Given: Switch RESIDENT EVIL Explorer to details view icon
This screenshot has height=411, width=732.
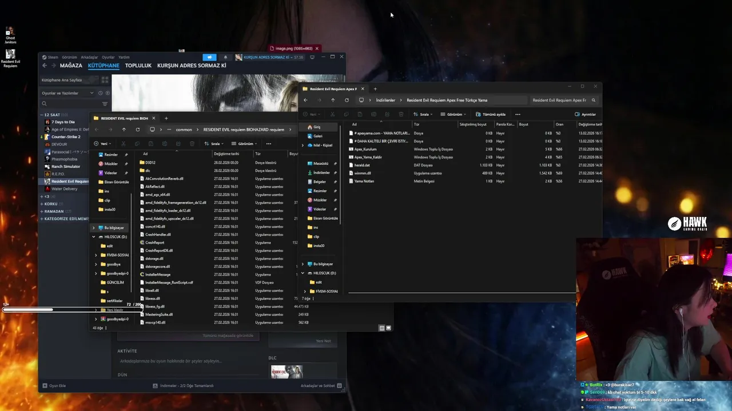Looking at the screenshot, I should tap(381, 328).
